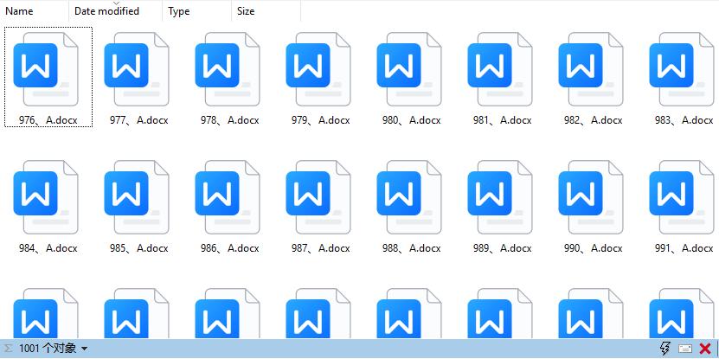Select the 987、A.docx file icon

[x=318, y=197]
